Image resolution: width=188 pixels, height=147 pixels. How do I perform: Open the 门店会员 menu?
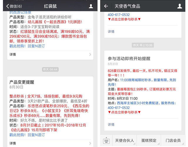173,141
